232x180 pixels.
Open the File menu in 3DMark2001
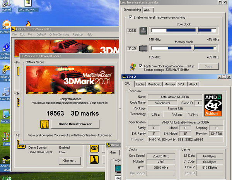15,34
